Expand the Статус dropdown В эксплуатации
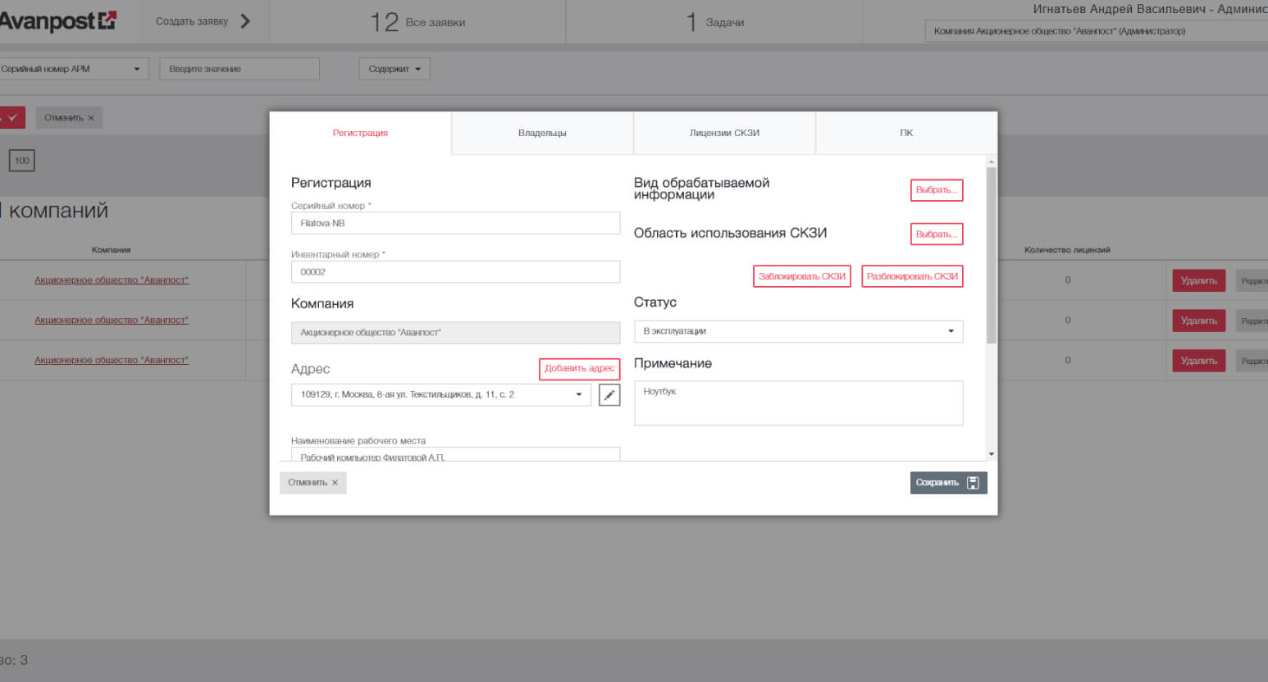This screenshot has width=1268, height=682. [x=799, y=331]
